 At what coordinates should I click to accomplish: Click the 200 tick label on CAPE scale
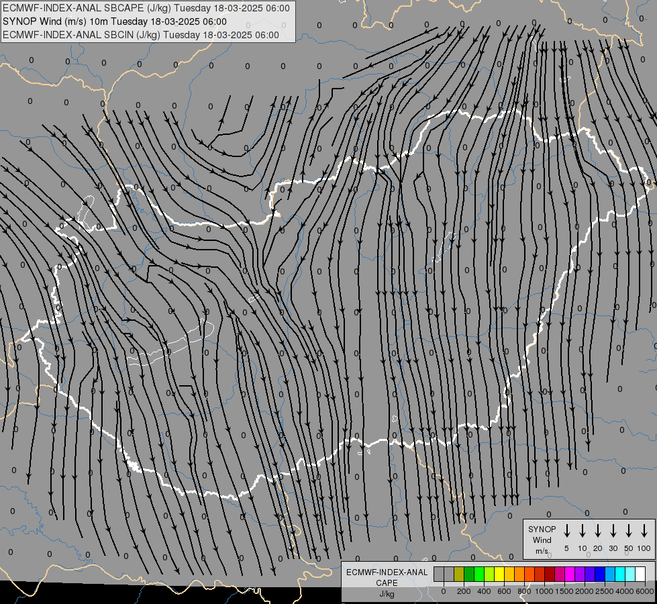[x=464, y=591]
